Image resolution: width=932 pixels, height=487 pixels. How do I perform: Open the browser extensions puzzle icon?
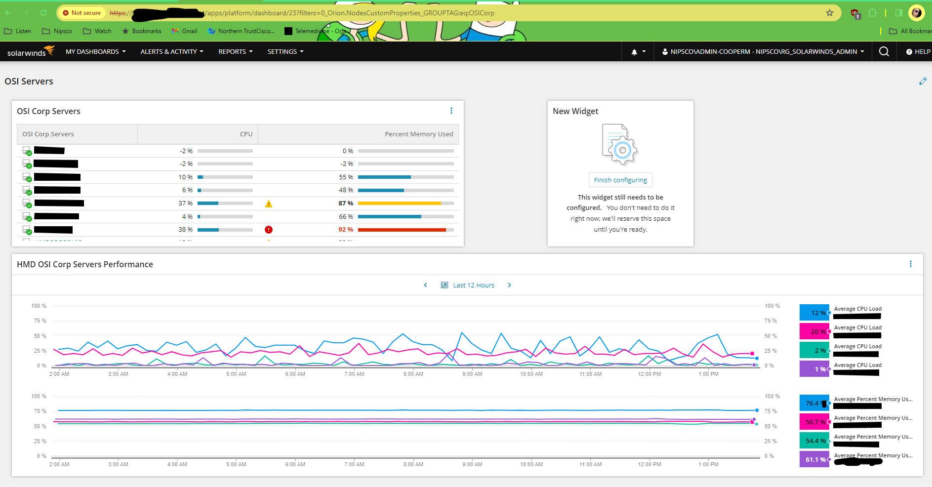873,13
